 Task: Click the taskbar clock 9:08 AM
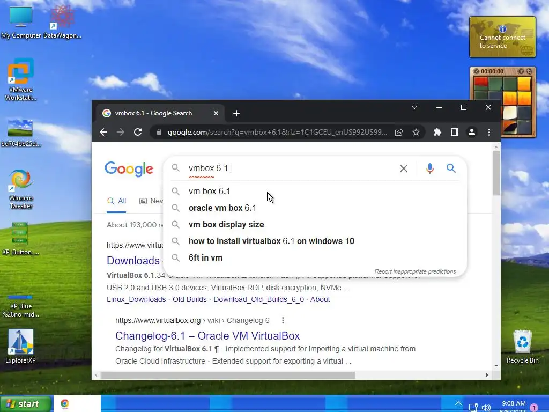click(514, 403)
